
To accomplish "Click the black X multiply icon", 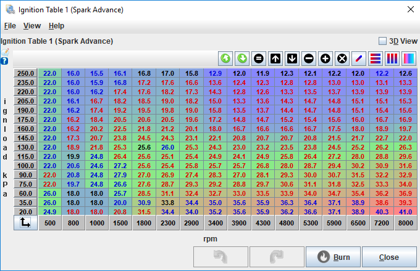I will coord(342,59).
